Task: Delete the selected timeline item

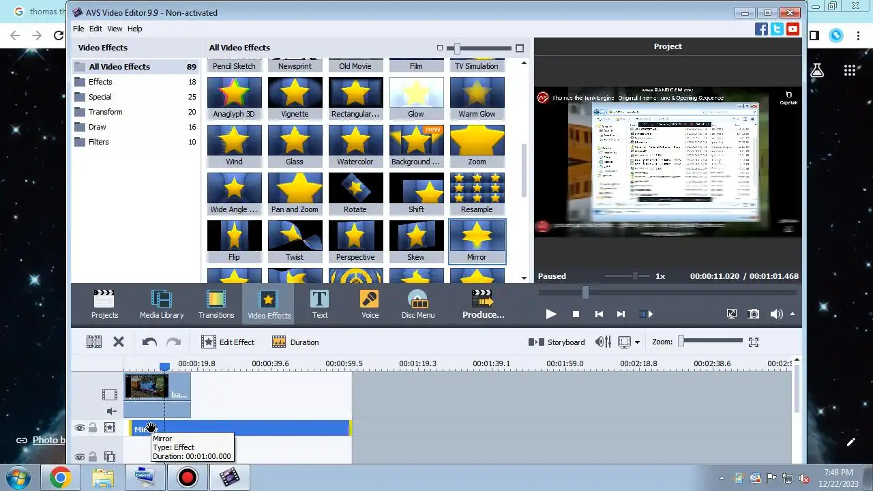Action: coord(119,342)
